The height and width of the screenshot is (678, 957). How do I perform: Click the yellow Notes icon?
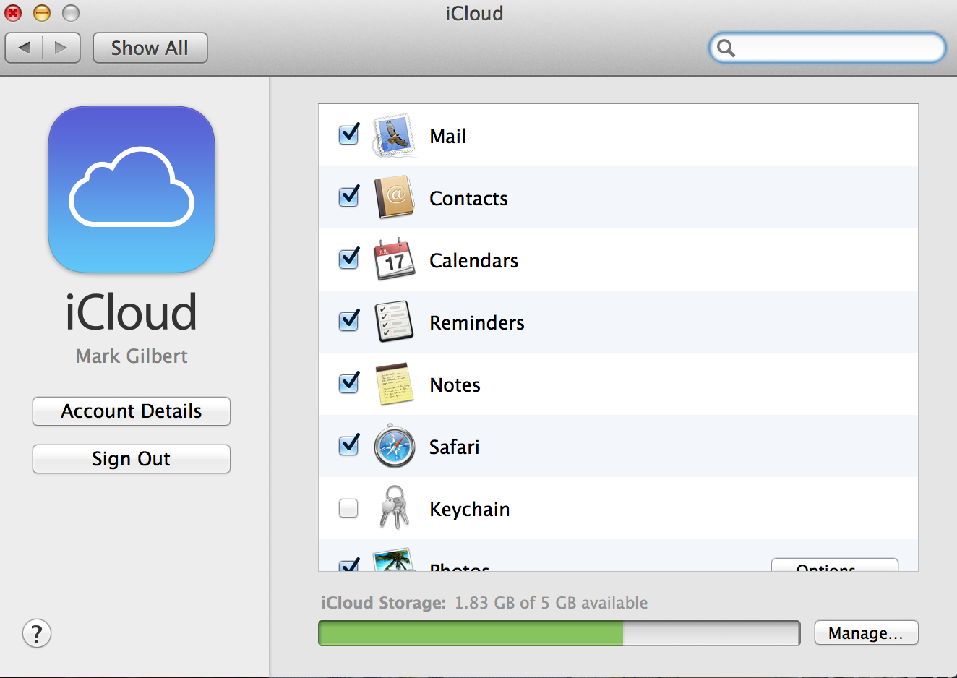click(x=394, y=384)
